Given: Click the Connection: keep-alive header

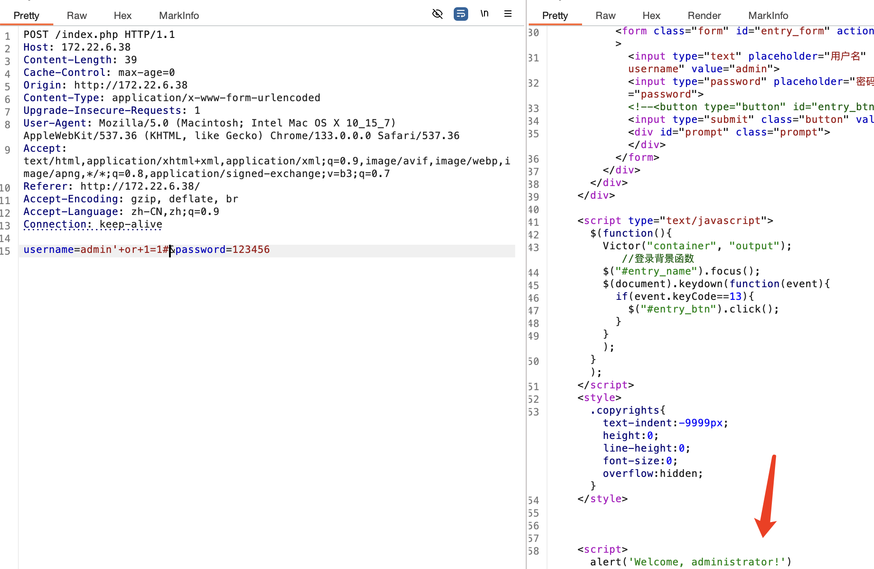Looking at the screenshot, I should click(x=93, y=224).
